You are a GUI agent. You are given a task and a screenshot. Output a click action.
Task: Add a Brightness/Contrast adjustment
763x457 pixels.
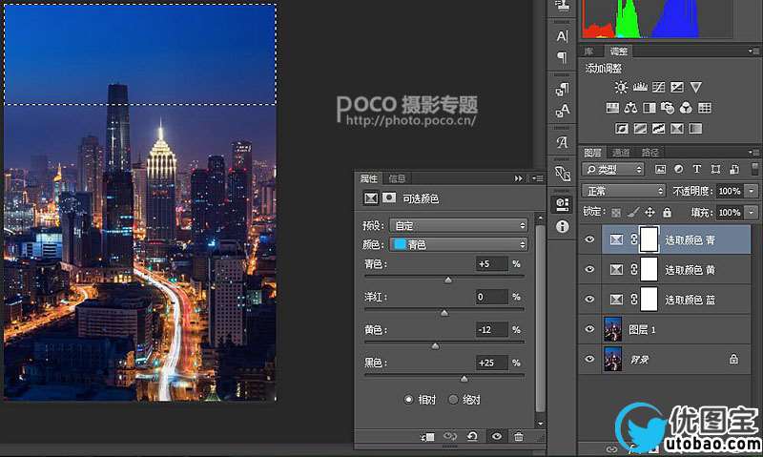coord(622,87)
